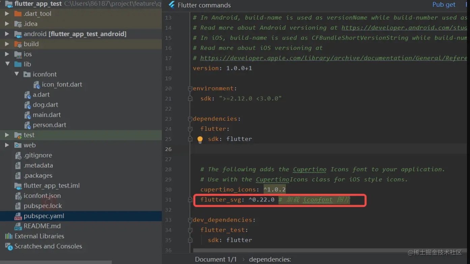
Task: Fold the environment block at line 20
Action: (x=190, y=89)
